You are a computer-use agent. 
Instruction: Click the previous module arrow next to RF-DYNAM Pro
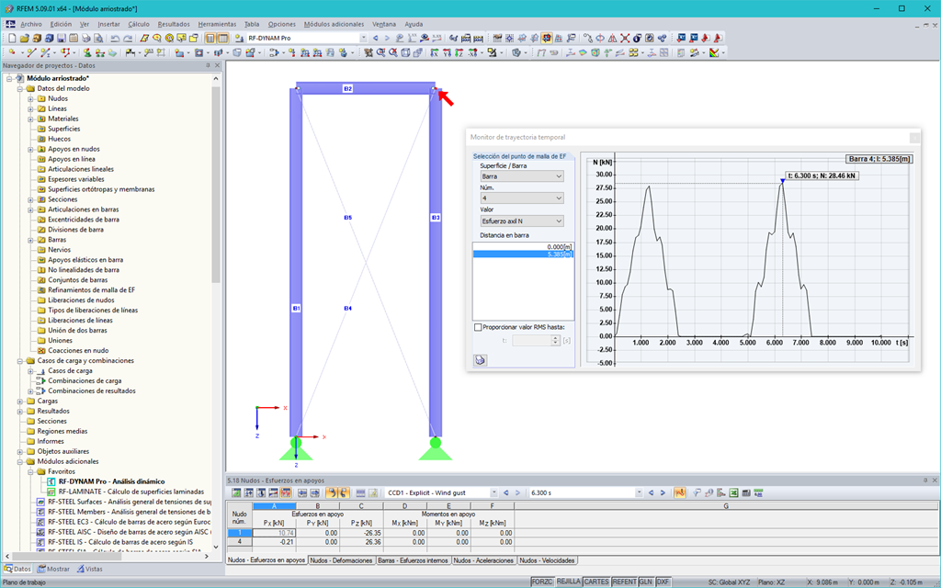376,38
